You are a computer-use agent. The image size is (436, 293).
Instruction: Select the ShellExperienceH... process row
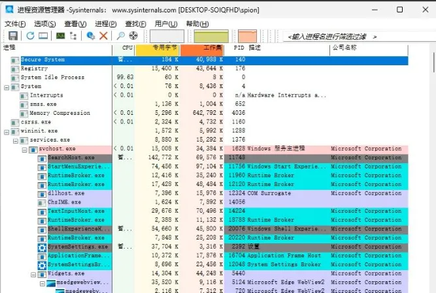coord(205,229)
